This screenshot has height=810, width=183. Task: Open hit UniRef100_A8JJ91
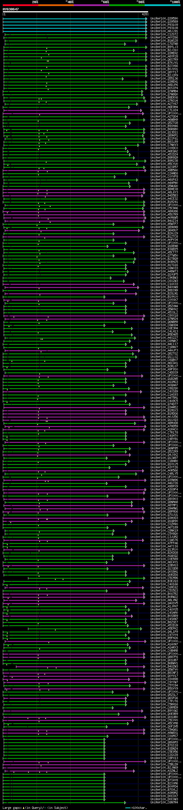pos(164,31)
